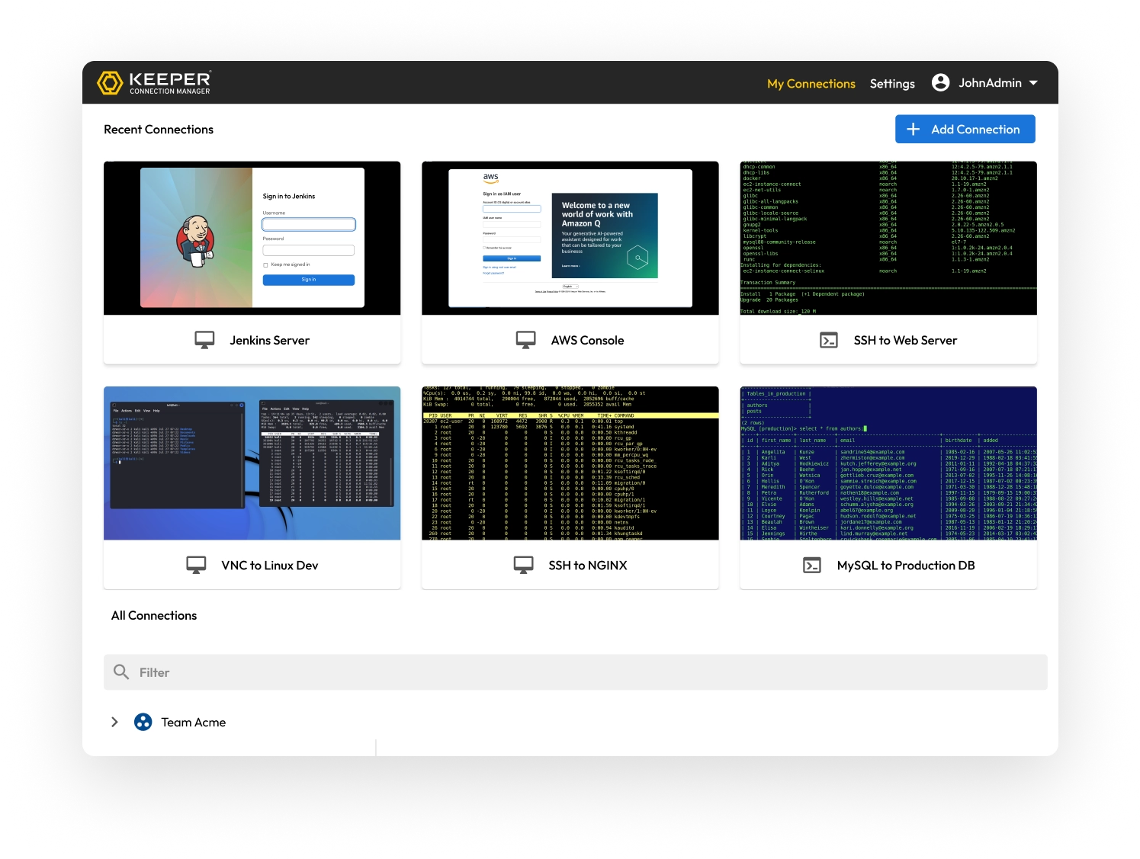Click the JohnAdmin username text
The height and width of the screenshot is (859, 1140).
point(990,83)
